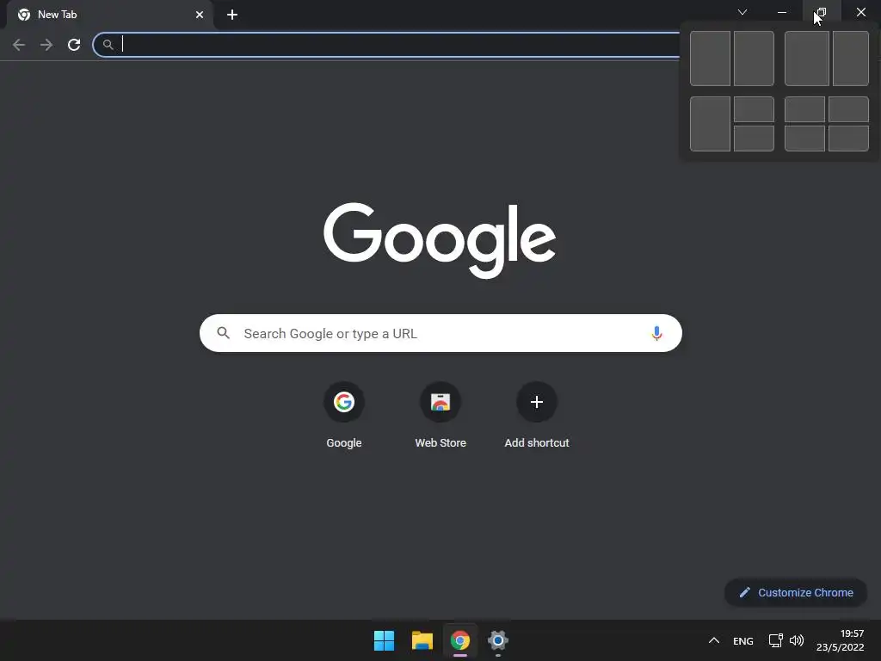Viewport: 881px width, 661px height.
Task: Show hidden tray icons chevron
Action: 713,640
